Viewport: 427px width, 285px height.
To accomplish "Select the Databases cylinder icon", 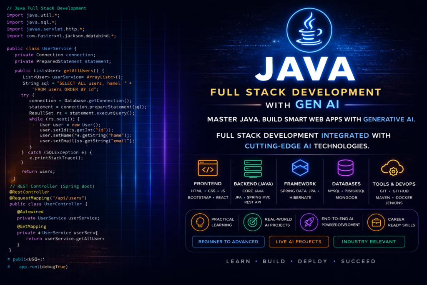I will (346, 168).
